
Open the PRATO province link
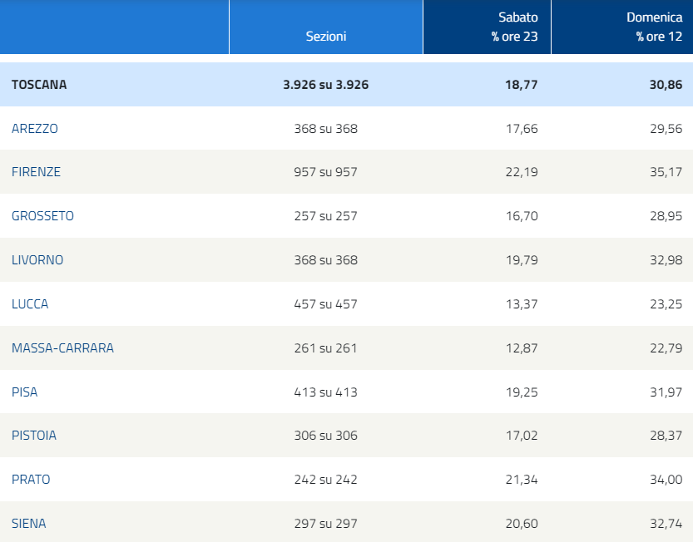point(31,480)
